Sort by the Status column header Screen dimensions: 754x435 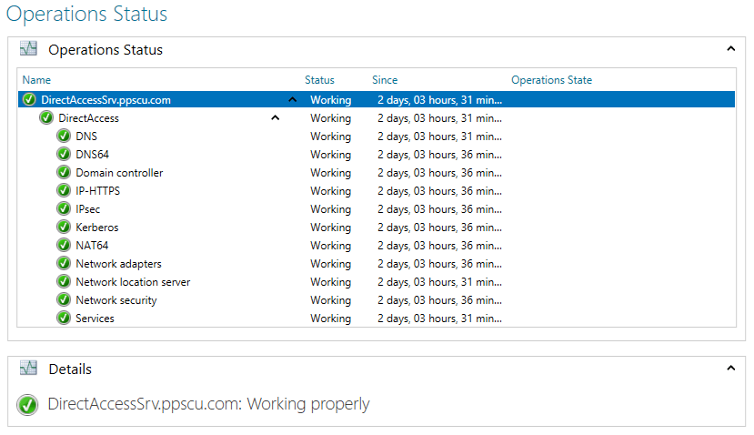coord(319,80)
